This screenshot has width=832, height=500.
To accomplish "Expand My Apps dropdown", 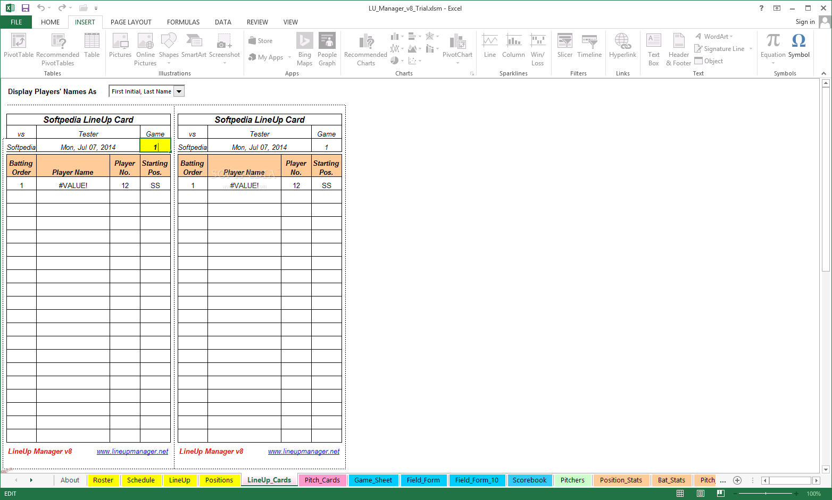I will click(x=289, y=57).
